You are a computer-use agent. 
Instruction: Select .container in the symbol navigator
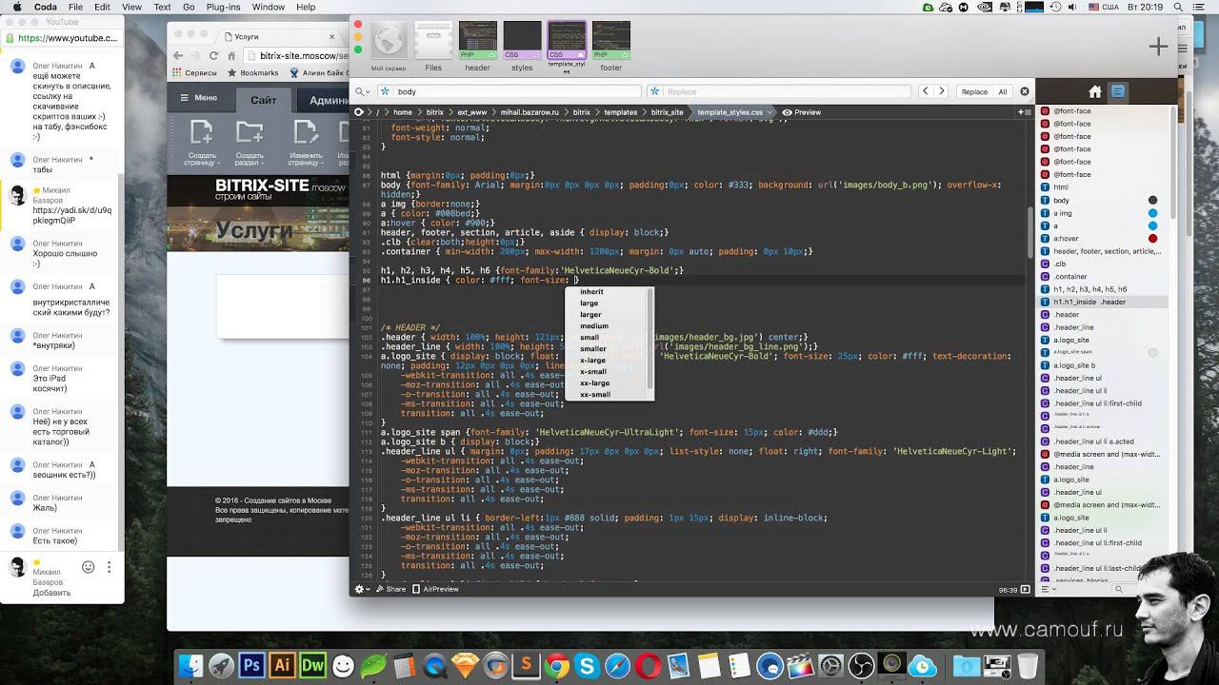point(1070,276)
